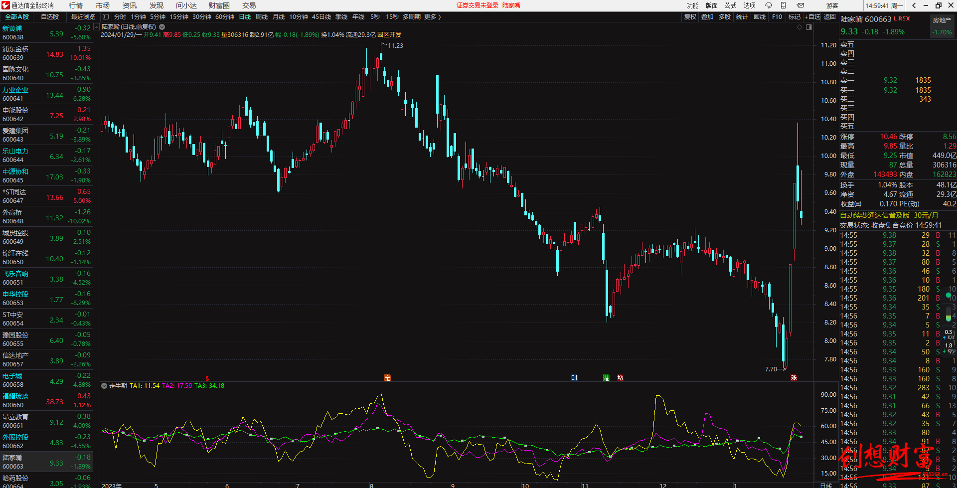
Task: Switch to 全部A股 tab
Action: (x=17, y=17)
